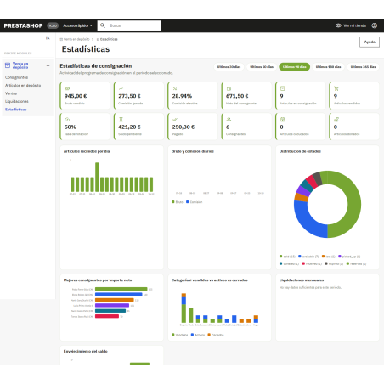Click the Venta en depósito breadcrumb
This screenshot has height=384, width=384.
[75, 39]
